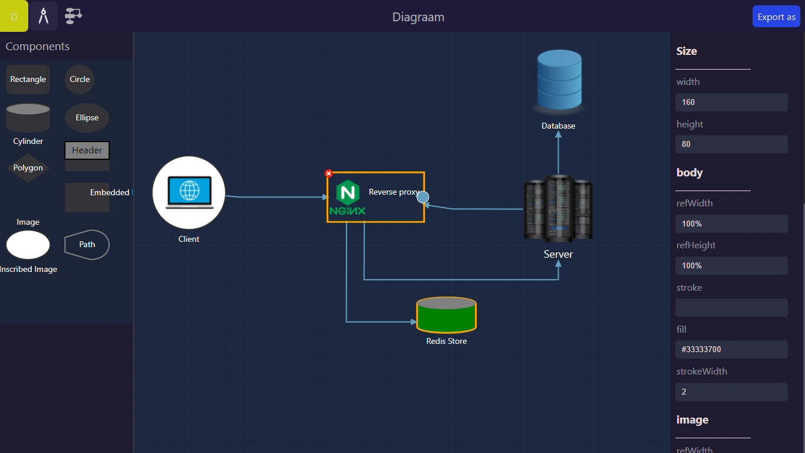Open the flowchart diagram tool icon
Image resolution: width=805 pixels, height=453 pixels.
pos(73,16)
